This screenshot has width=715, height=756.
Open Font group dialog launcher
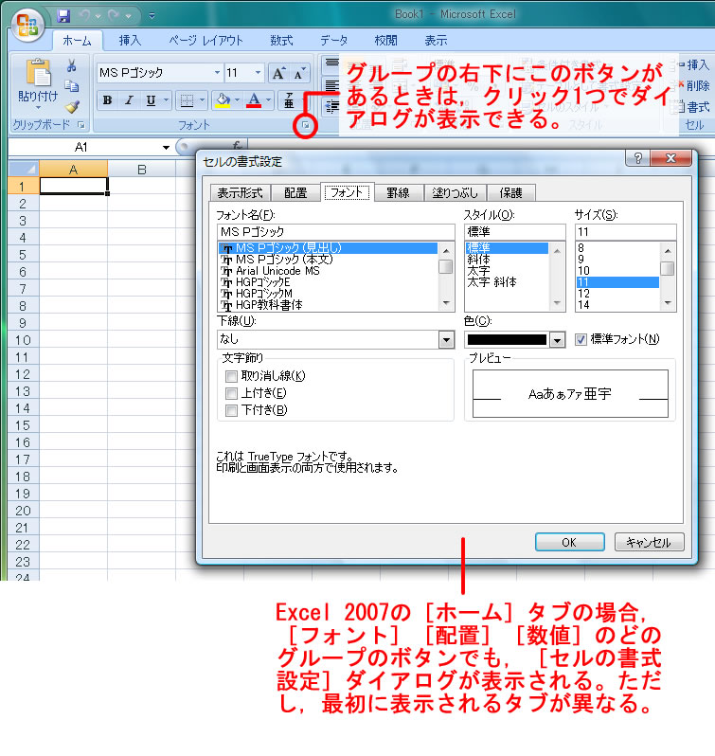tap(306, 126)
